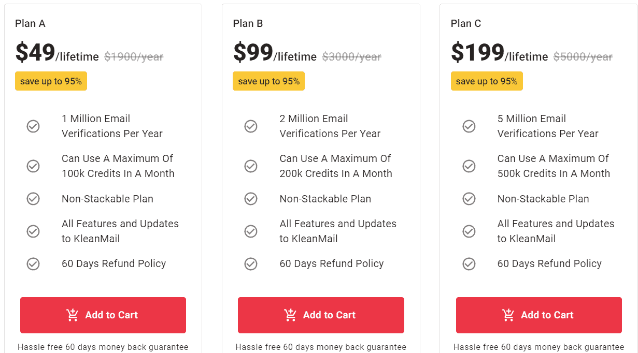Viewport: 638px width, 353px height.
Task: Add Plan B to the cart
Action: [320, 315]
